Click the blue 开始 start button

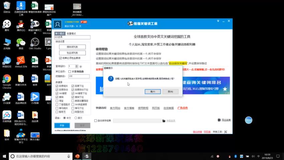tap(62, 125)
